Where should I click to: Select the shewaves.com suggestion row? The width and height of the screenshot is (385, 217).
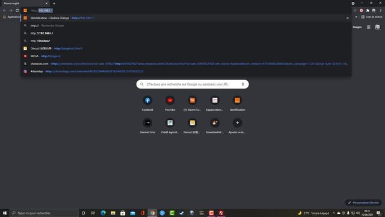(x=186, y=64)
